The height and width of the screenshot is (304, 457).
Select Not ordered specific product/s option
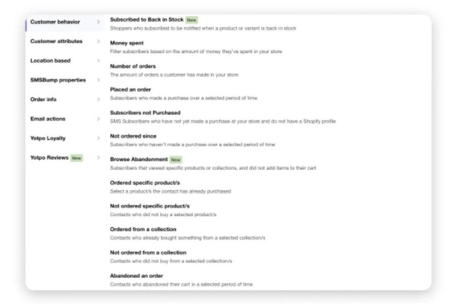(x=150, y=206)
